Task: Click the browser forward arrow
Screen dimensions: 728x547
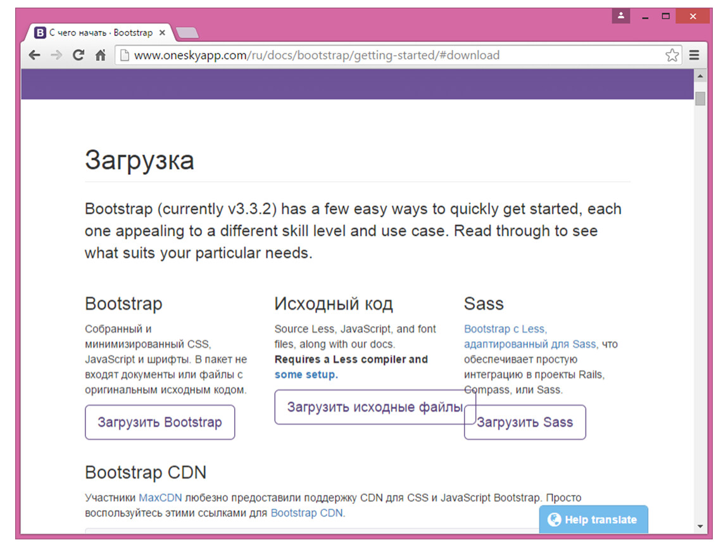Action: (56, 55)
